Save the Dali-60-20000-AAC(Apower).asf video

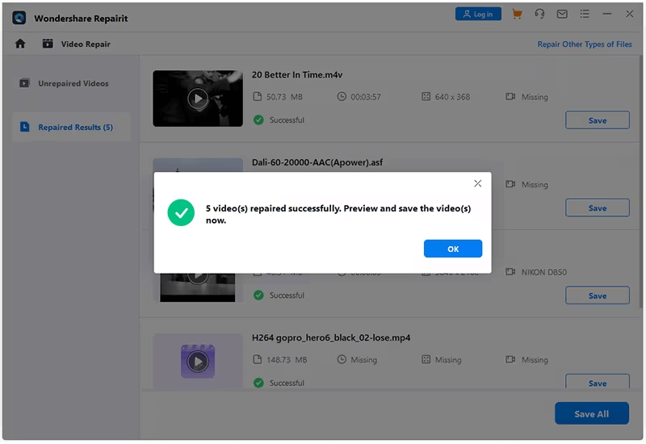[x=597, y=208]
